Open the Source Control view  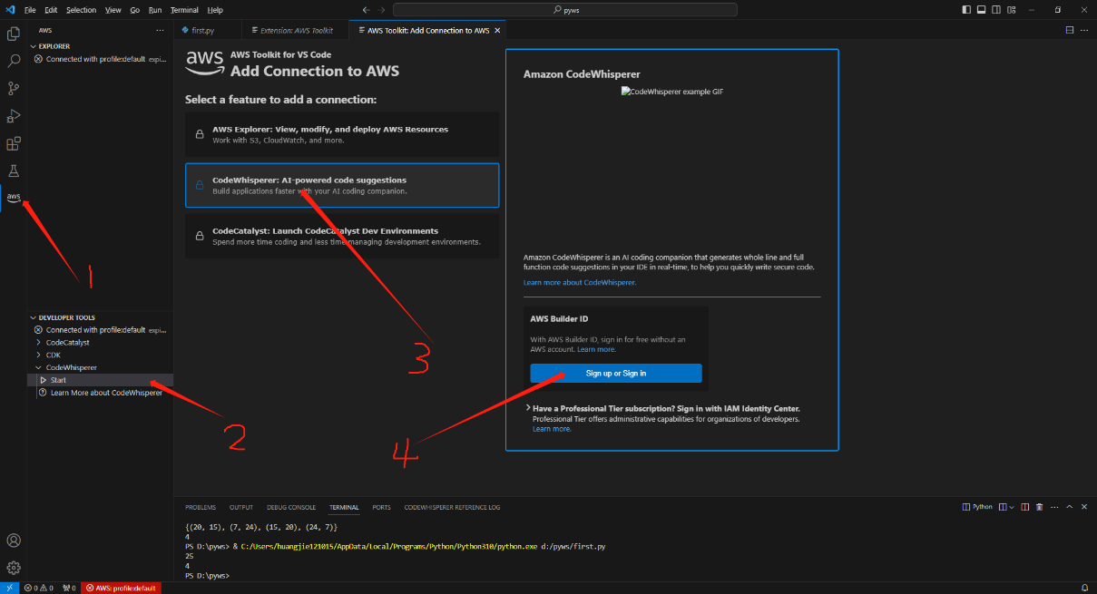(x=14, y=88)
